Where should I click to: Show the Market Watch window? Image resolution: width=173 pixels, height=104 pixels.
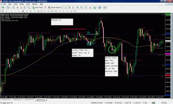tap(14, 7)
